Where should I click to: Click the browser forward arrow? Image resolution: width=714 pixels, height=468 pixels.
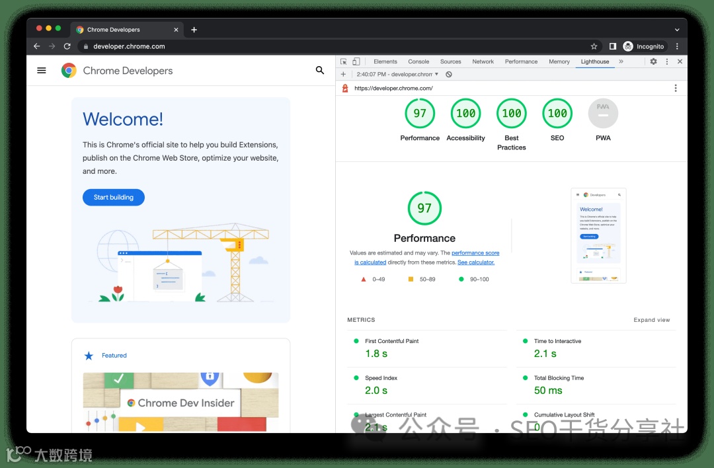[52, 46]
